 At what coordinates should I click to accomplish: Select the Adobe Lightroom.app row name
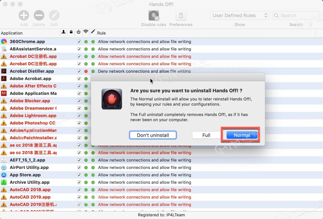(33, 116)
